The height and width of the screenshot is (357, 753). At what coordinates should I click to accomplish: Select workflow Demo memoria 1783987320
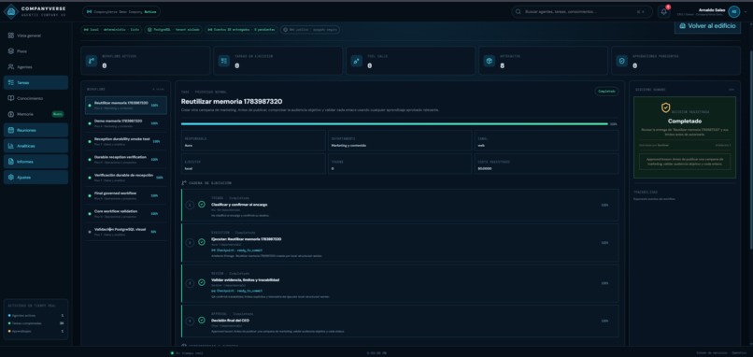pyautogui.click(x=126, y=123)
